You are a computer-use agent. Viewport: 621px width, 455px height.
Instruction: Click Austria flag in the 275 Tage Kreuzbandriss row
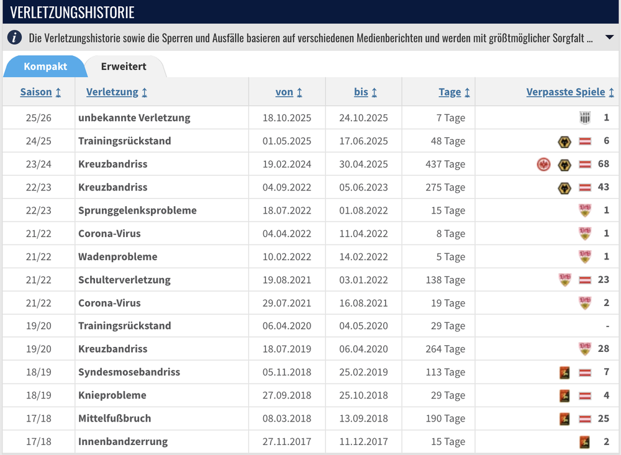pyautogui.click(x=585, y=187)
